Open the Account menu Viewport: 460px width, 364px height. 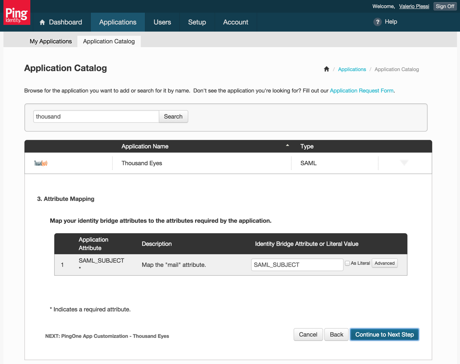[236, 22]
